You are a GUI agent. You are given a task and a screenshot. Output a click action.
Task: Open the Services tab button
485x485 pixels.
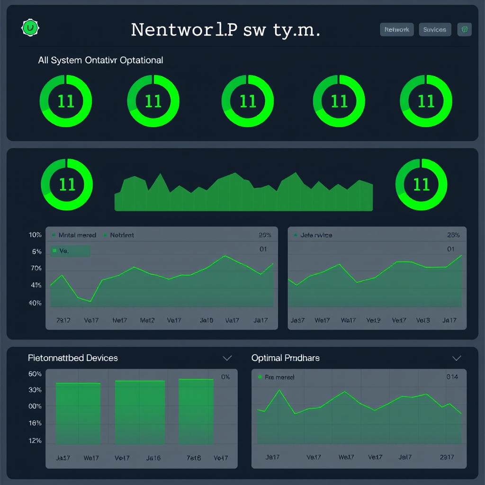click(435, 30)
